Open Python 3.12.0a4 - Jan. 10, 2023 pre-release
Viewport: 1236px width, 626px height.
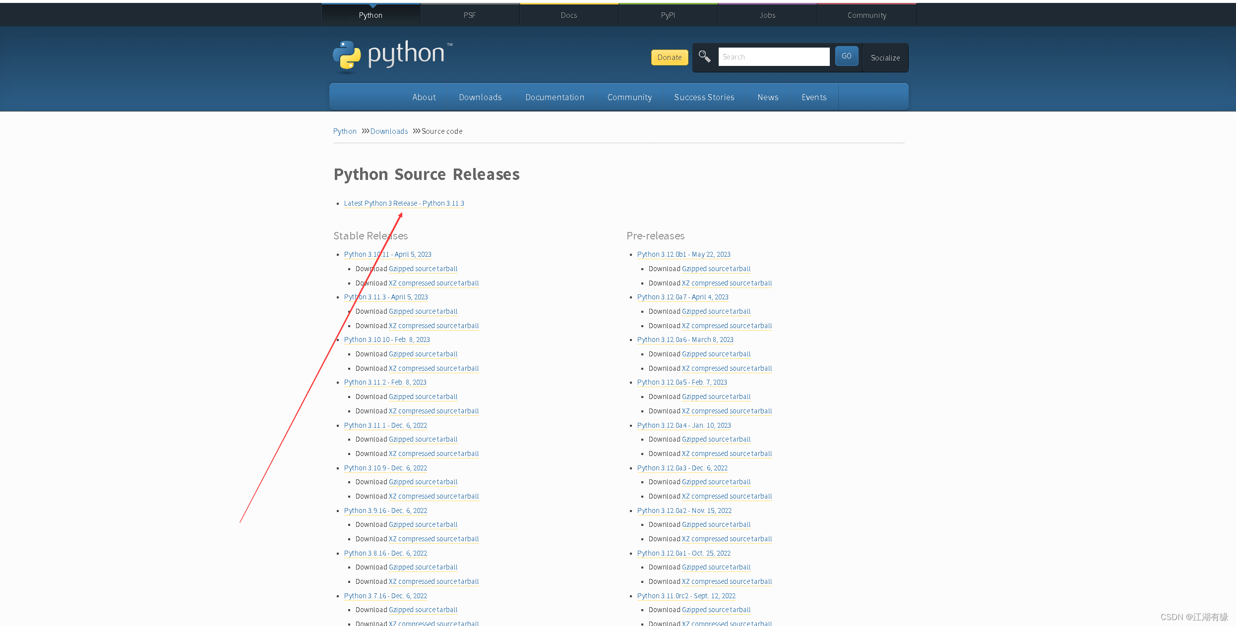pyautogui.click(x=684, y=425)
